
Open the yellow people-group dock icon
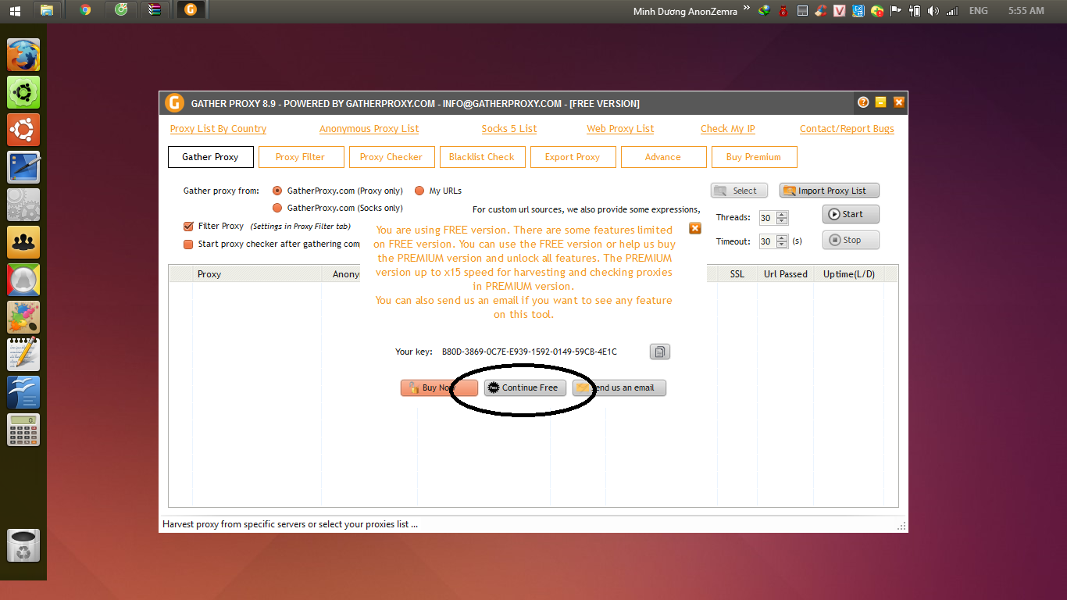23,242
